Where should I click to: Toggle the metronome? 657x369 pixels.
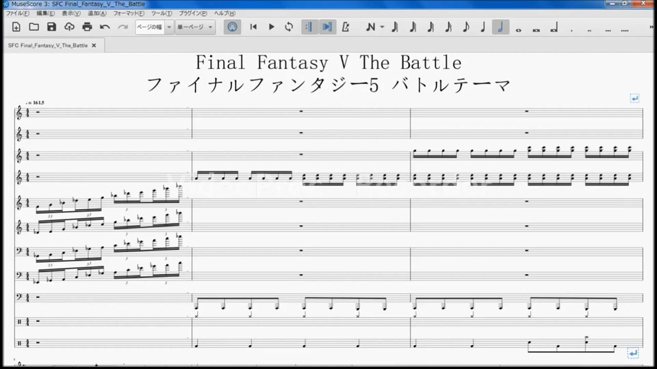[x=345, y=27]
